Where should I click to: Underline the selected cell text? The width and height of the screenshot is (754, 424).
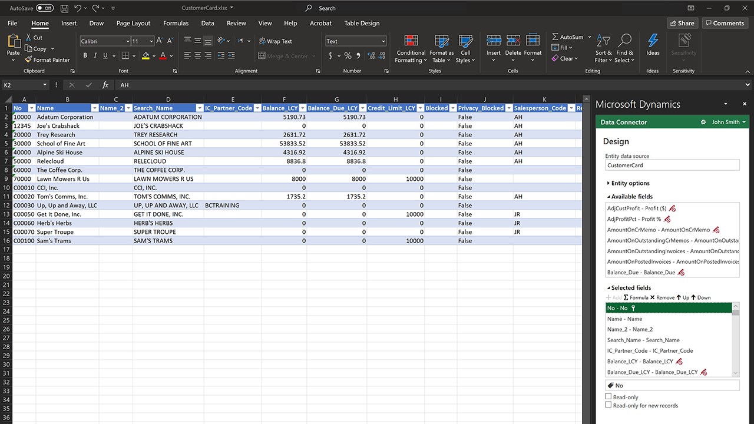[105, 55]
